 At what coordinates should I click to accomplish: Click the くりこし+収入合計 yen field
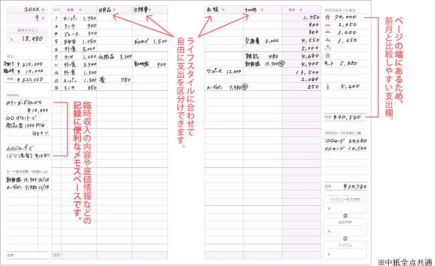[x=345, y=208]
